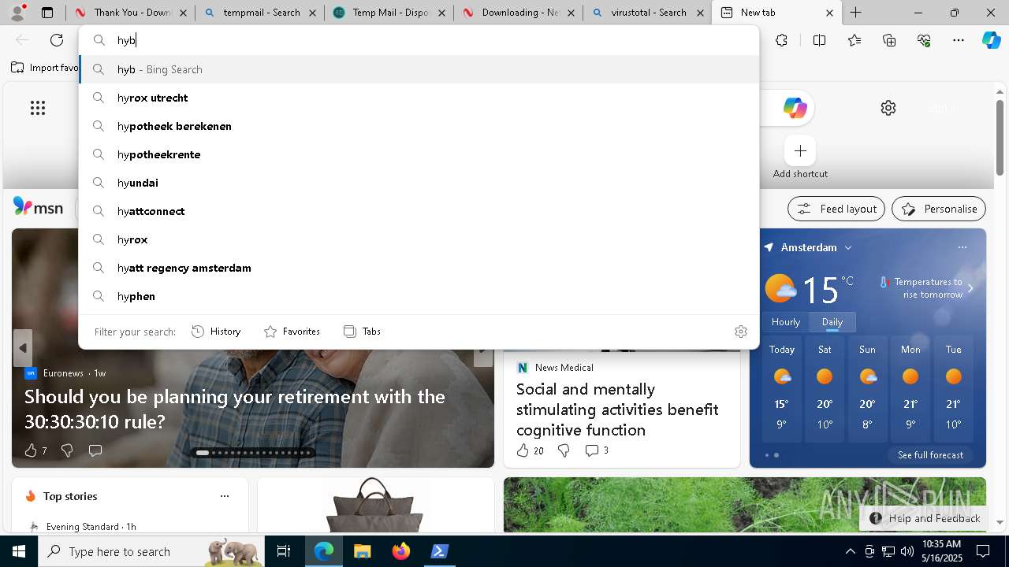1009x567 pixels.
Task: Open Help and Feedback
Action: point(924,518)
